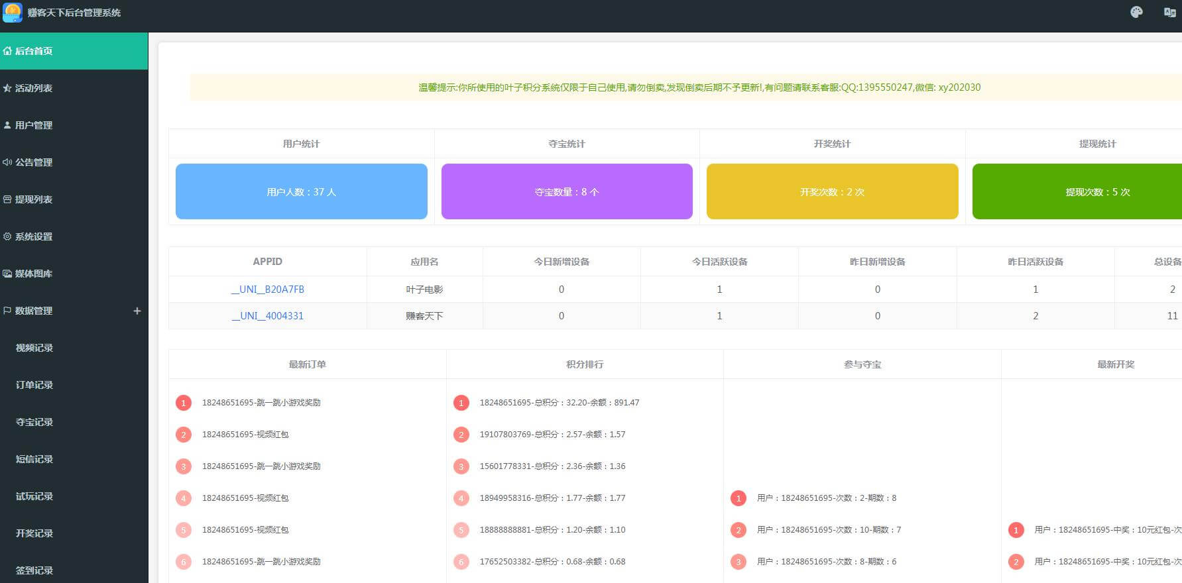1182x583 pixels.
Task: Click the 参与夺宝 panel header
Action: click(x=862, y=364)
